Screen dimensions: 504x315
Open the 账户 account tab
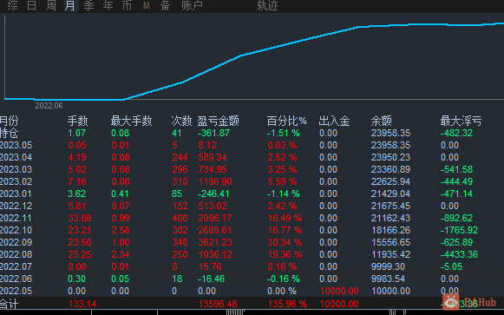(192, 5)
